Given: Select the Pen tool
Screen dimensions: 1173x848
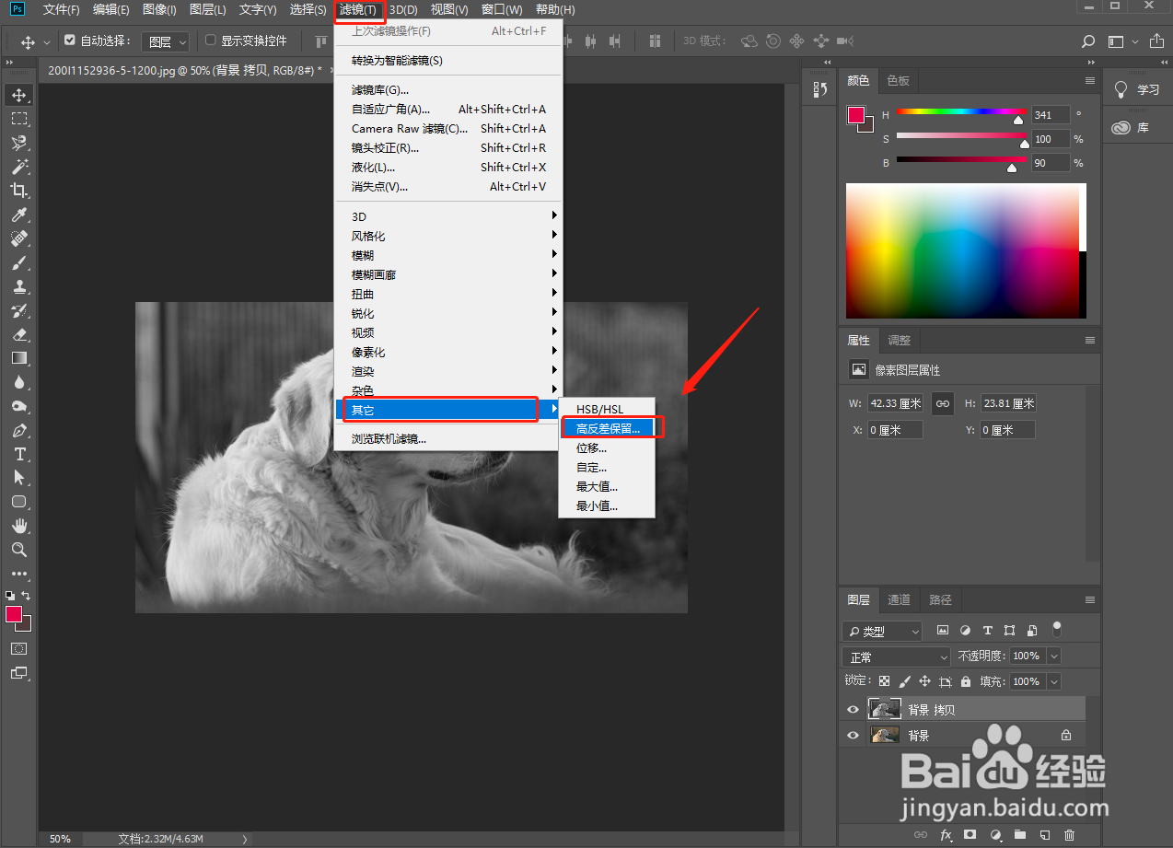Looking at the screenshot, I should pyautogui.click(x=19, y=430).
